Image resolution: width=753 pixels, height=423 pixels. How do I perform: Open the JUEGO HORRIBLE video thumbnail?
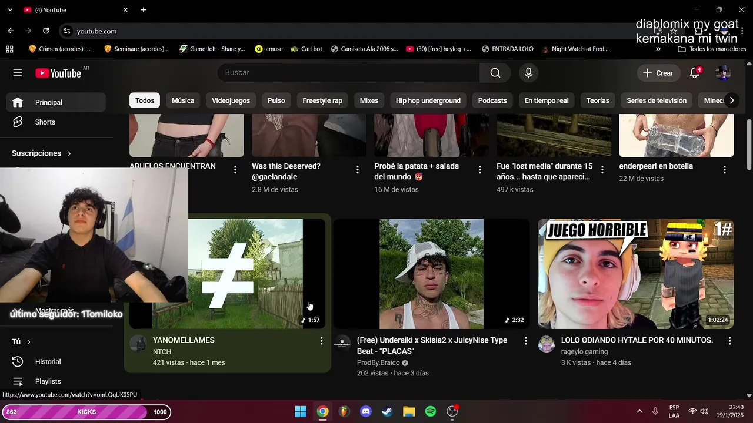tap(636, 274)
